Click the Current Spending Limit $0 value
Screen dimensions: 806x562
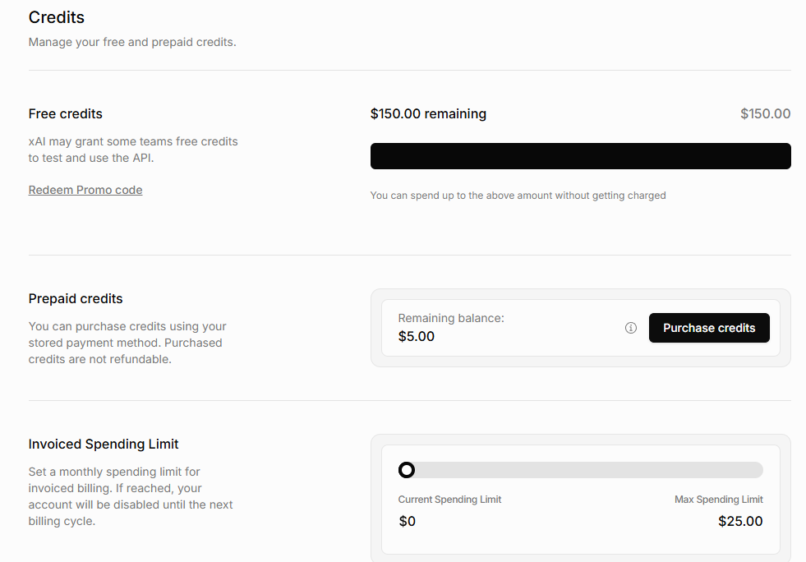click(408, 522)
